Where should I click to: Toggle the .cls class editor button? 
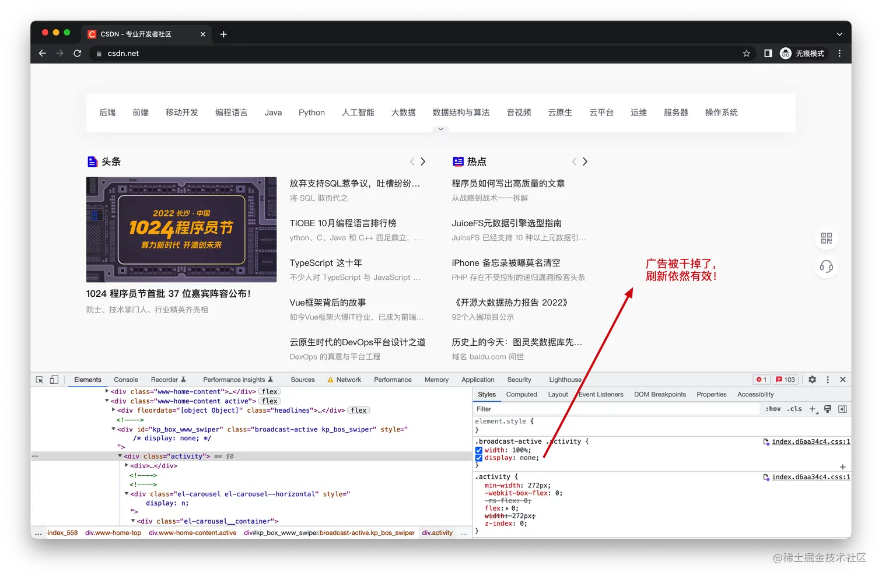point(794,409)
